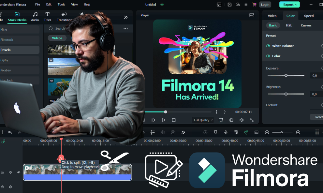
Task: Click the player fullscreen expand icon
Action: click(x=252, y=120)
